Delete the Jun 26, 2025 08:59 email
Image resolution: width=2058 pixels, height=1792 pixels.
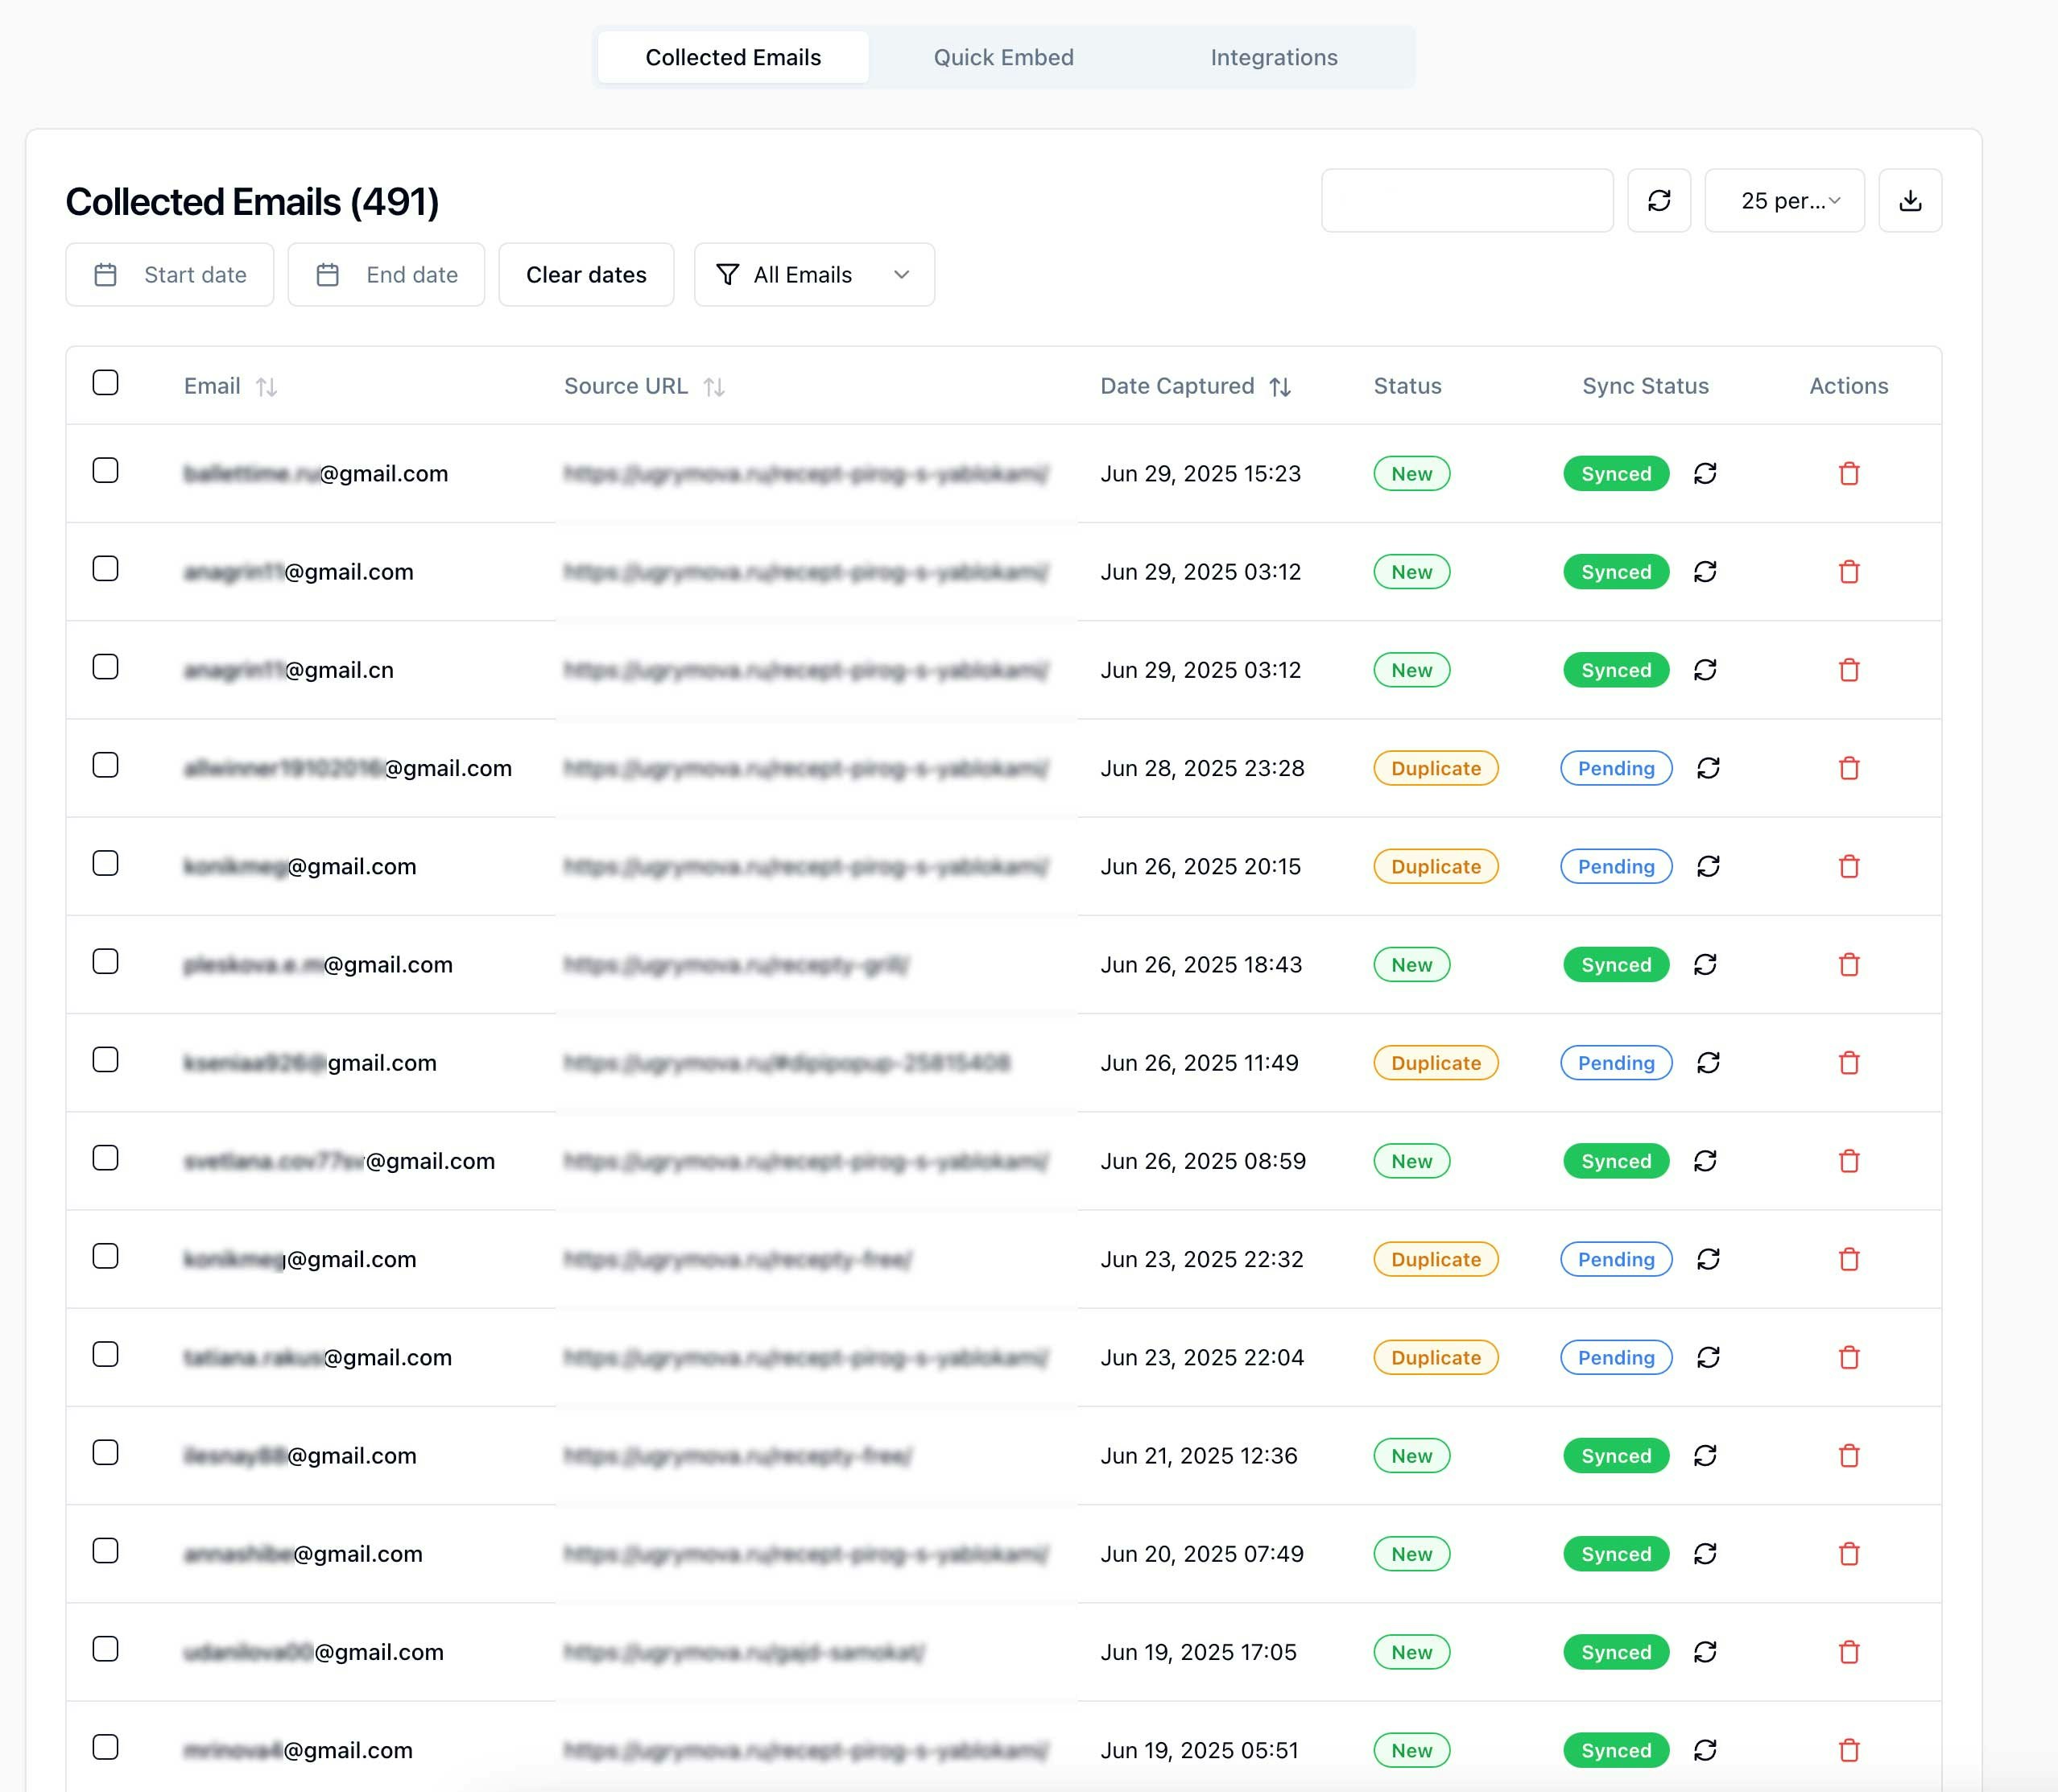point(1849,1161)
